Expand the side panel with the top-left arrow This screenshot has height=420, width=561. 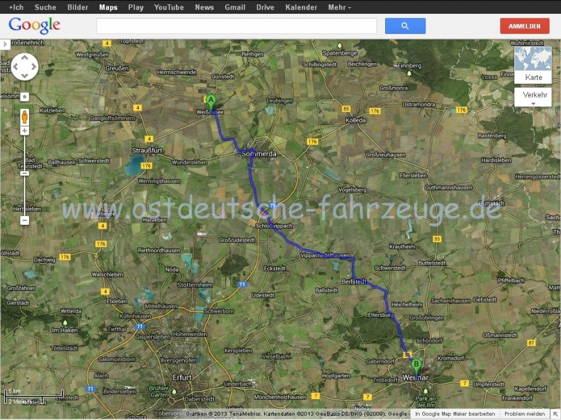tap(5, 45)
